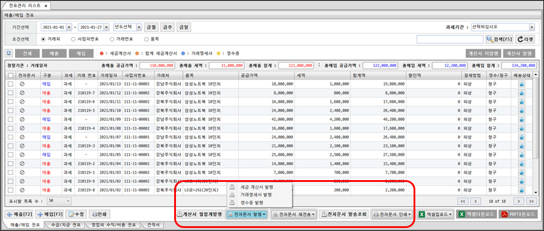Click the 계산서 발행 button
This screenshot has height=231, width=544.
[x=519, y=53]
